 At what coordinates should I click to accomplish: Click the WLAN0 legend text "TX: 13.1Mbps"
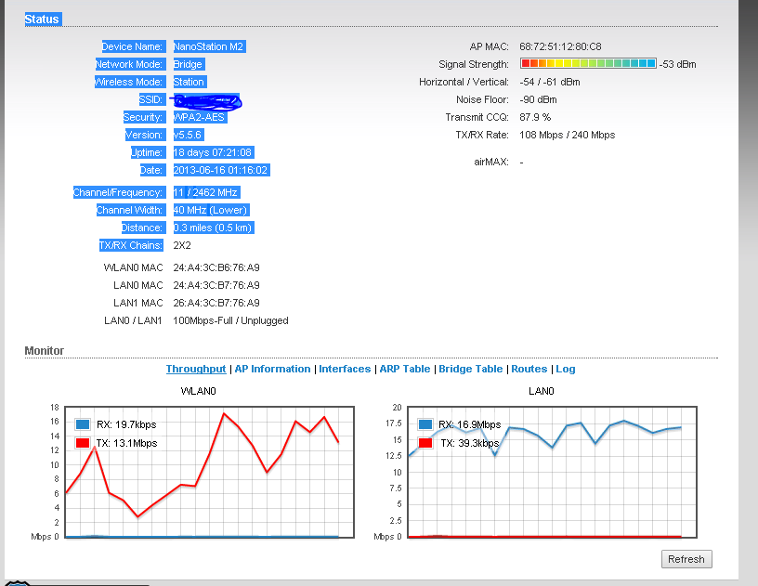(x=127, y=443)
